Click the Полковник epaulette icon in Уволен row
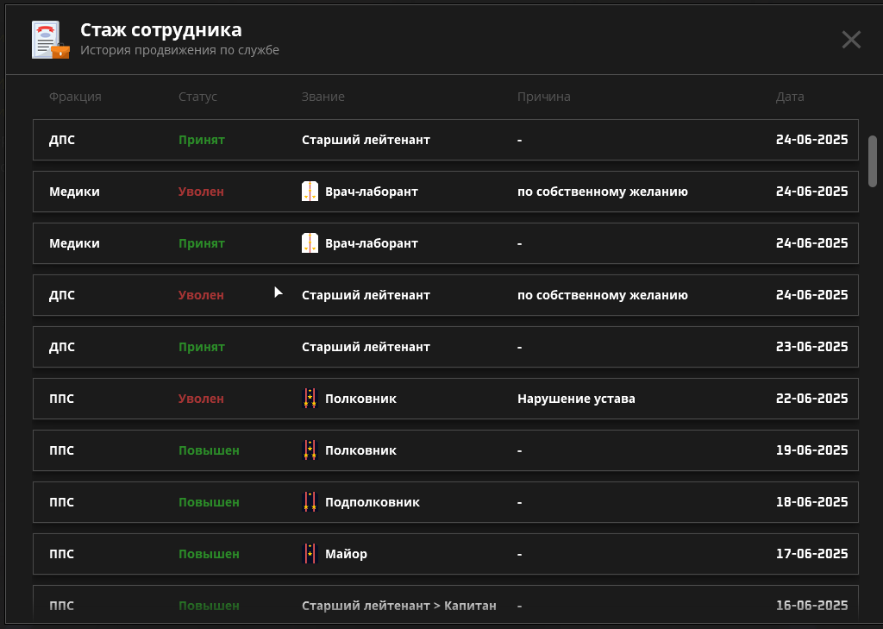Screen dimensions: 883x629 tap(310, 399)
